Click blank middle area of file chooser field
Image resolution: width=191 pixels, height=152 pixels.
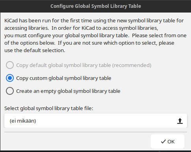(105, 121)
